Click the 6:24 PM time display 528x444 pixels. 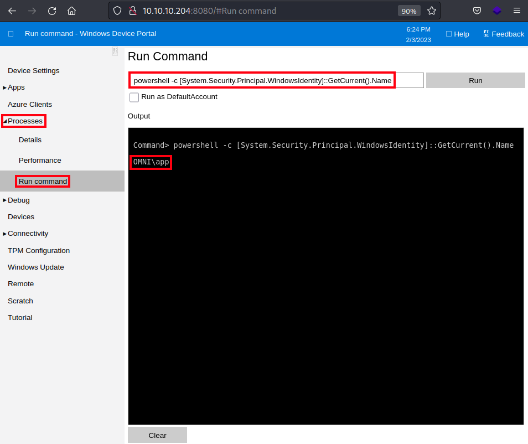pos(418,29)
